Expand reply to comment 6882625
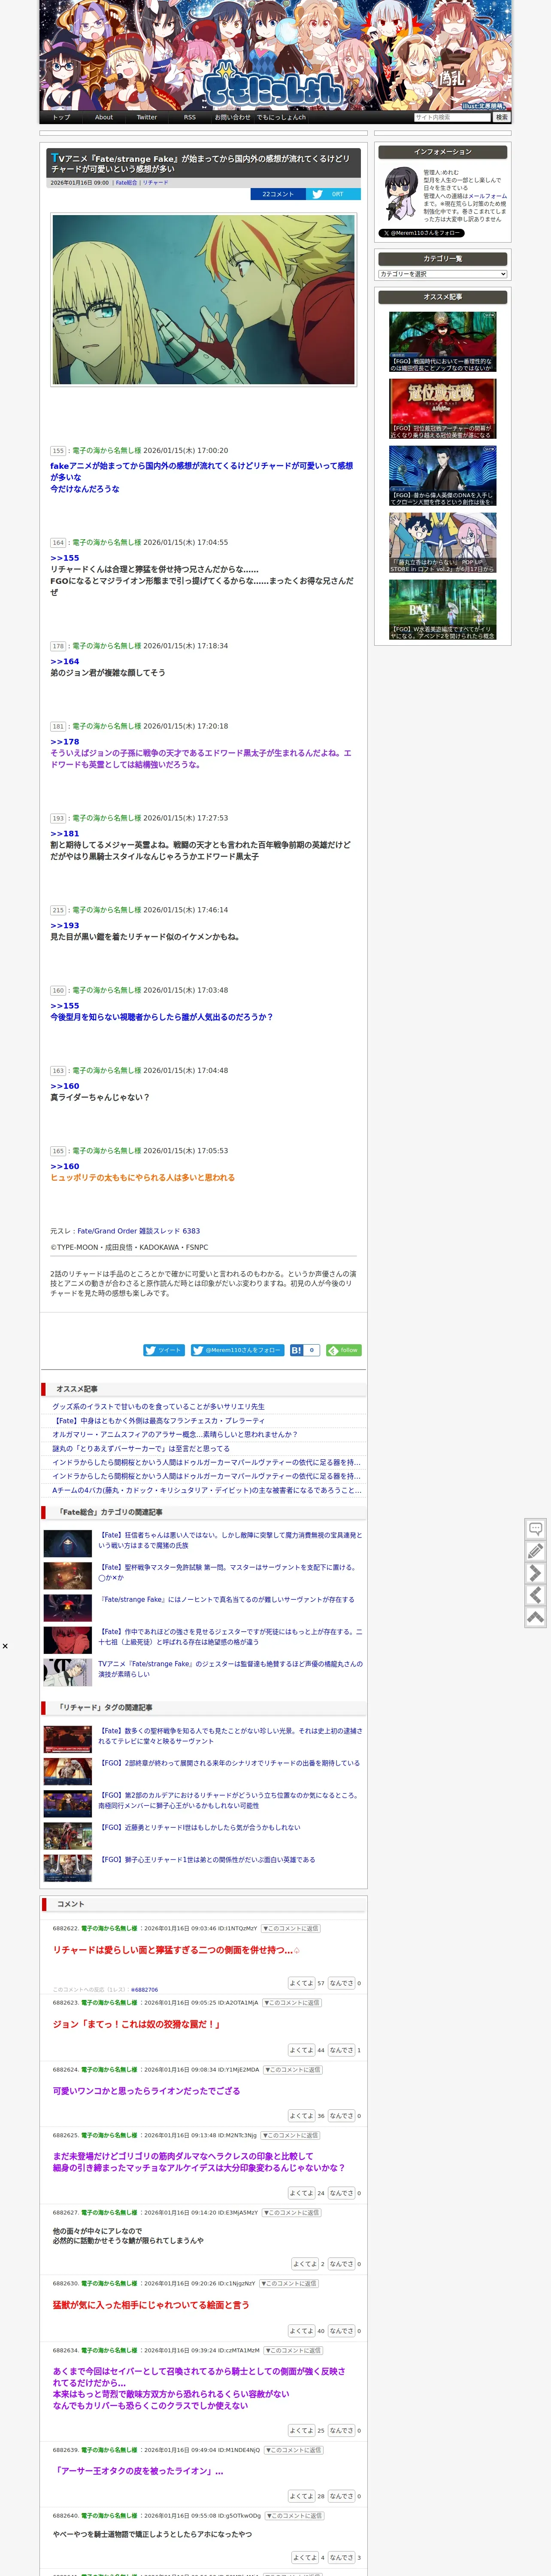Image resolution: width=551 pixels, height=2576 pixels. click(291, 2135)
